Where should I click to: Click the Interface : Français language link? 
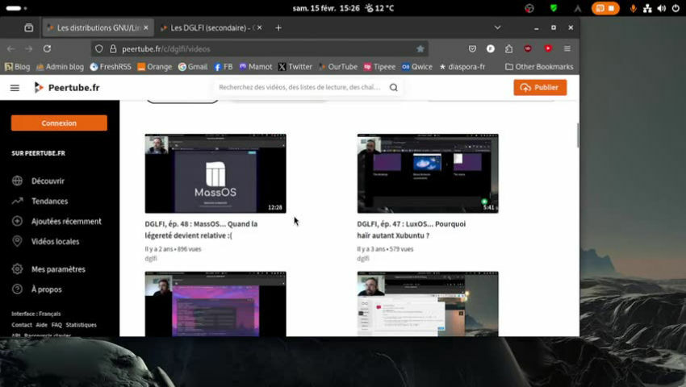tap(36, 314)
